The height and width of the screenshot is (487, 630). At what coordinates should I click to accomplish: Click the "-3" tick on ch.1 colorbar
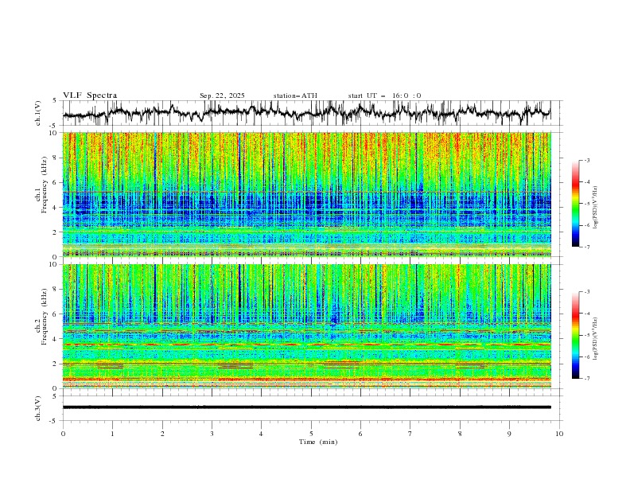click(587, 160)
